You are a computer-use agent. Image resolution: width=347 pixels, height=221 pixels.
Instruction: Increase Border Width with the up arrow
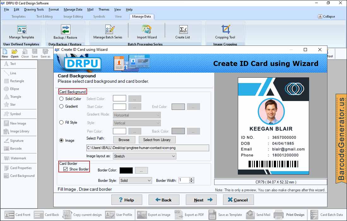pyautogui.click(x=192, y=179)
